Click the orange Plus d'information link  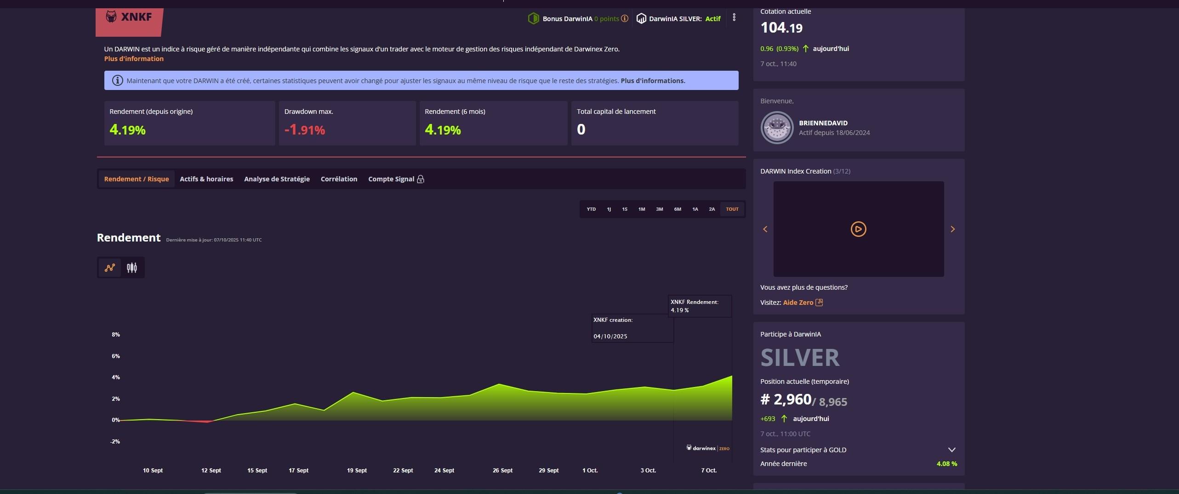(134, 59)
